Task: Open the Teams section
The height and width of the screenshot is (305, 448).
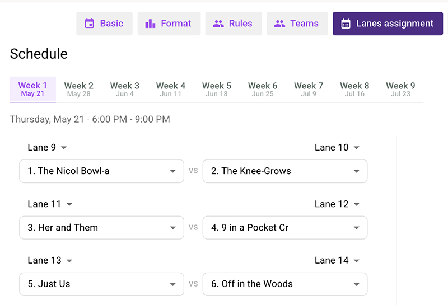Action: coord(297,24)
